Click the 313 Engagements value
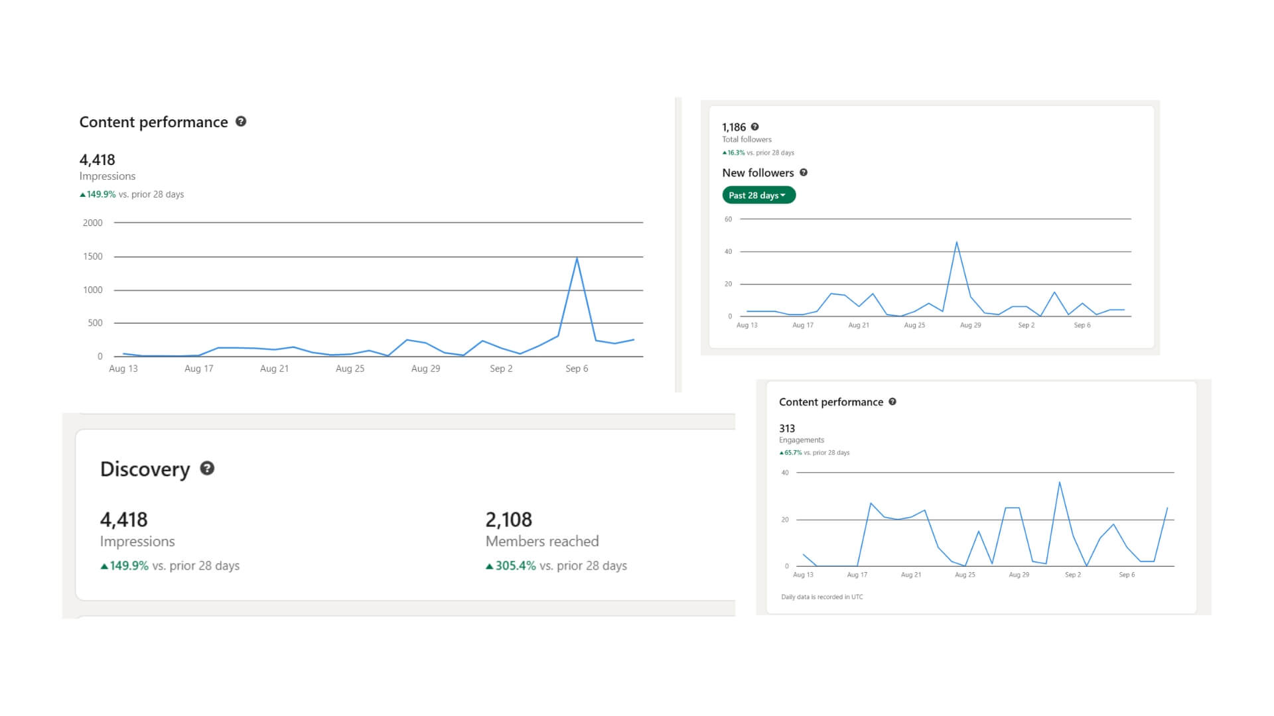The width and height of the screenshot is (1274, 716). pyautogui.click(x=787, y=428)
